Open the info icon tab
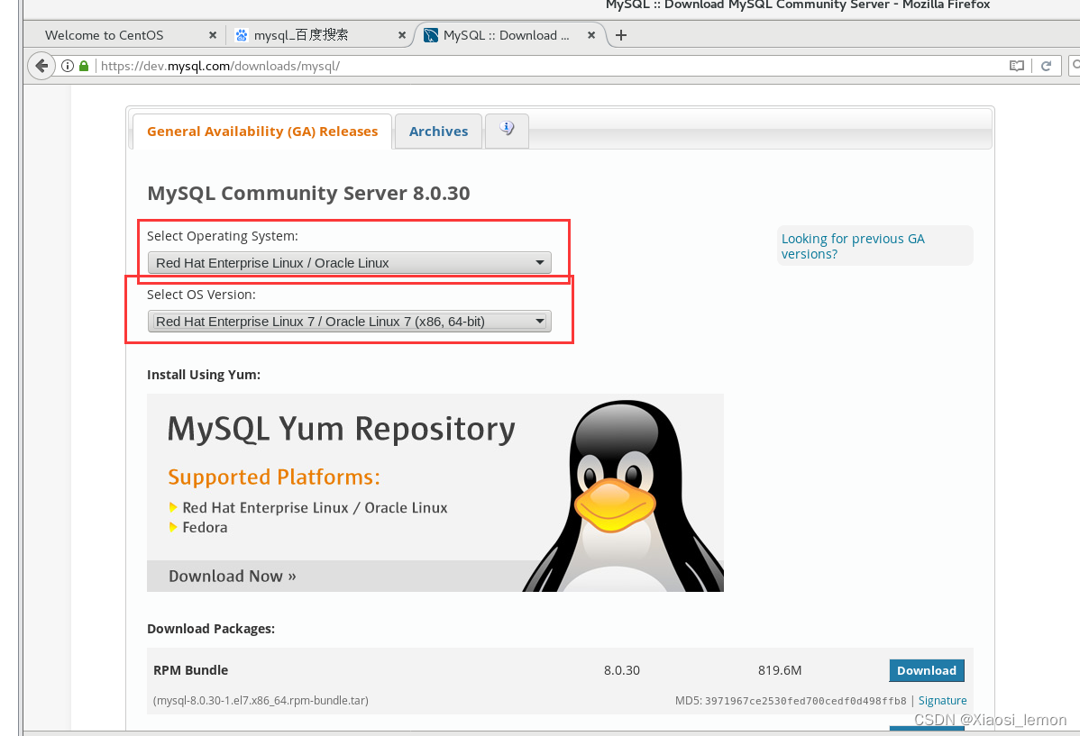This screenshot has height=736, width=1080. 507,130
